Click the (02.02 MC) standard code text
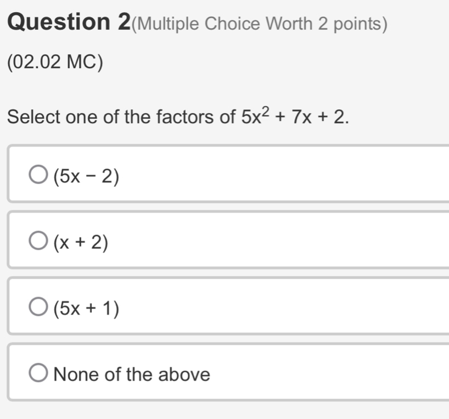 (x=53, y=62)
